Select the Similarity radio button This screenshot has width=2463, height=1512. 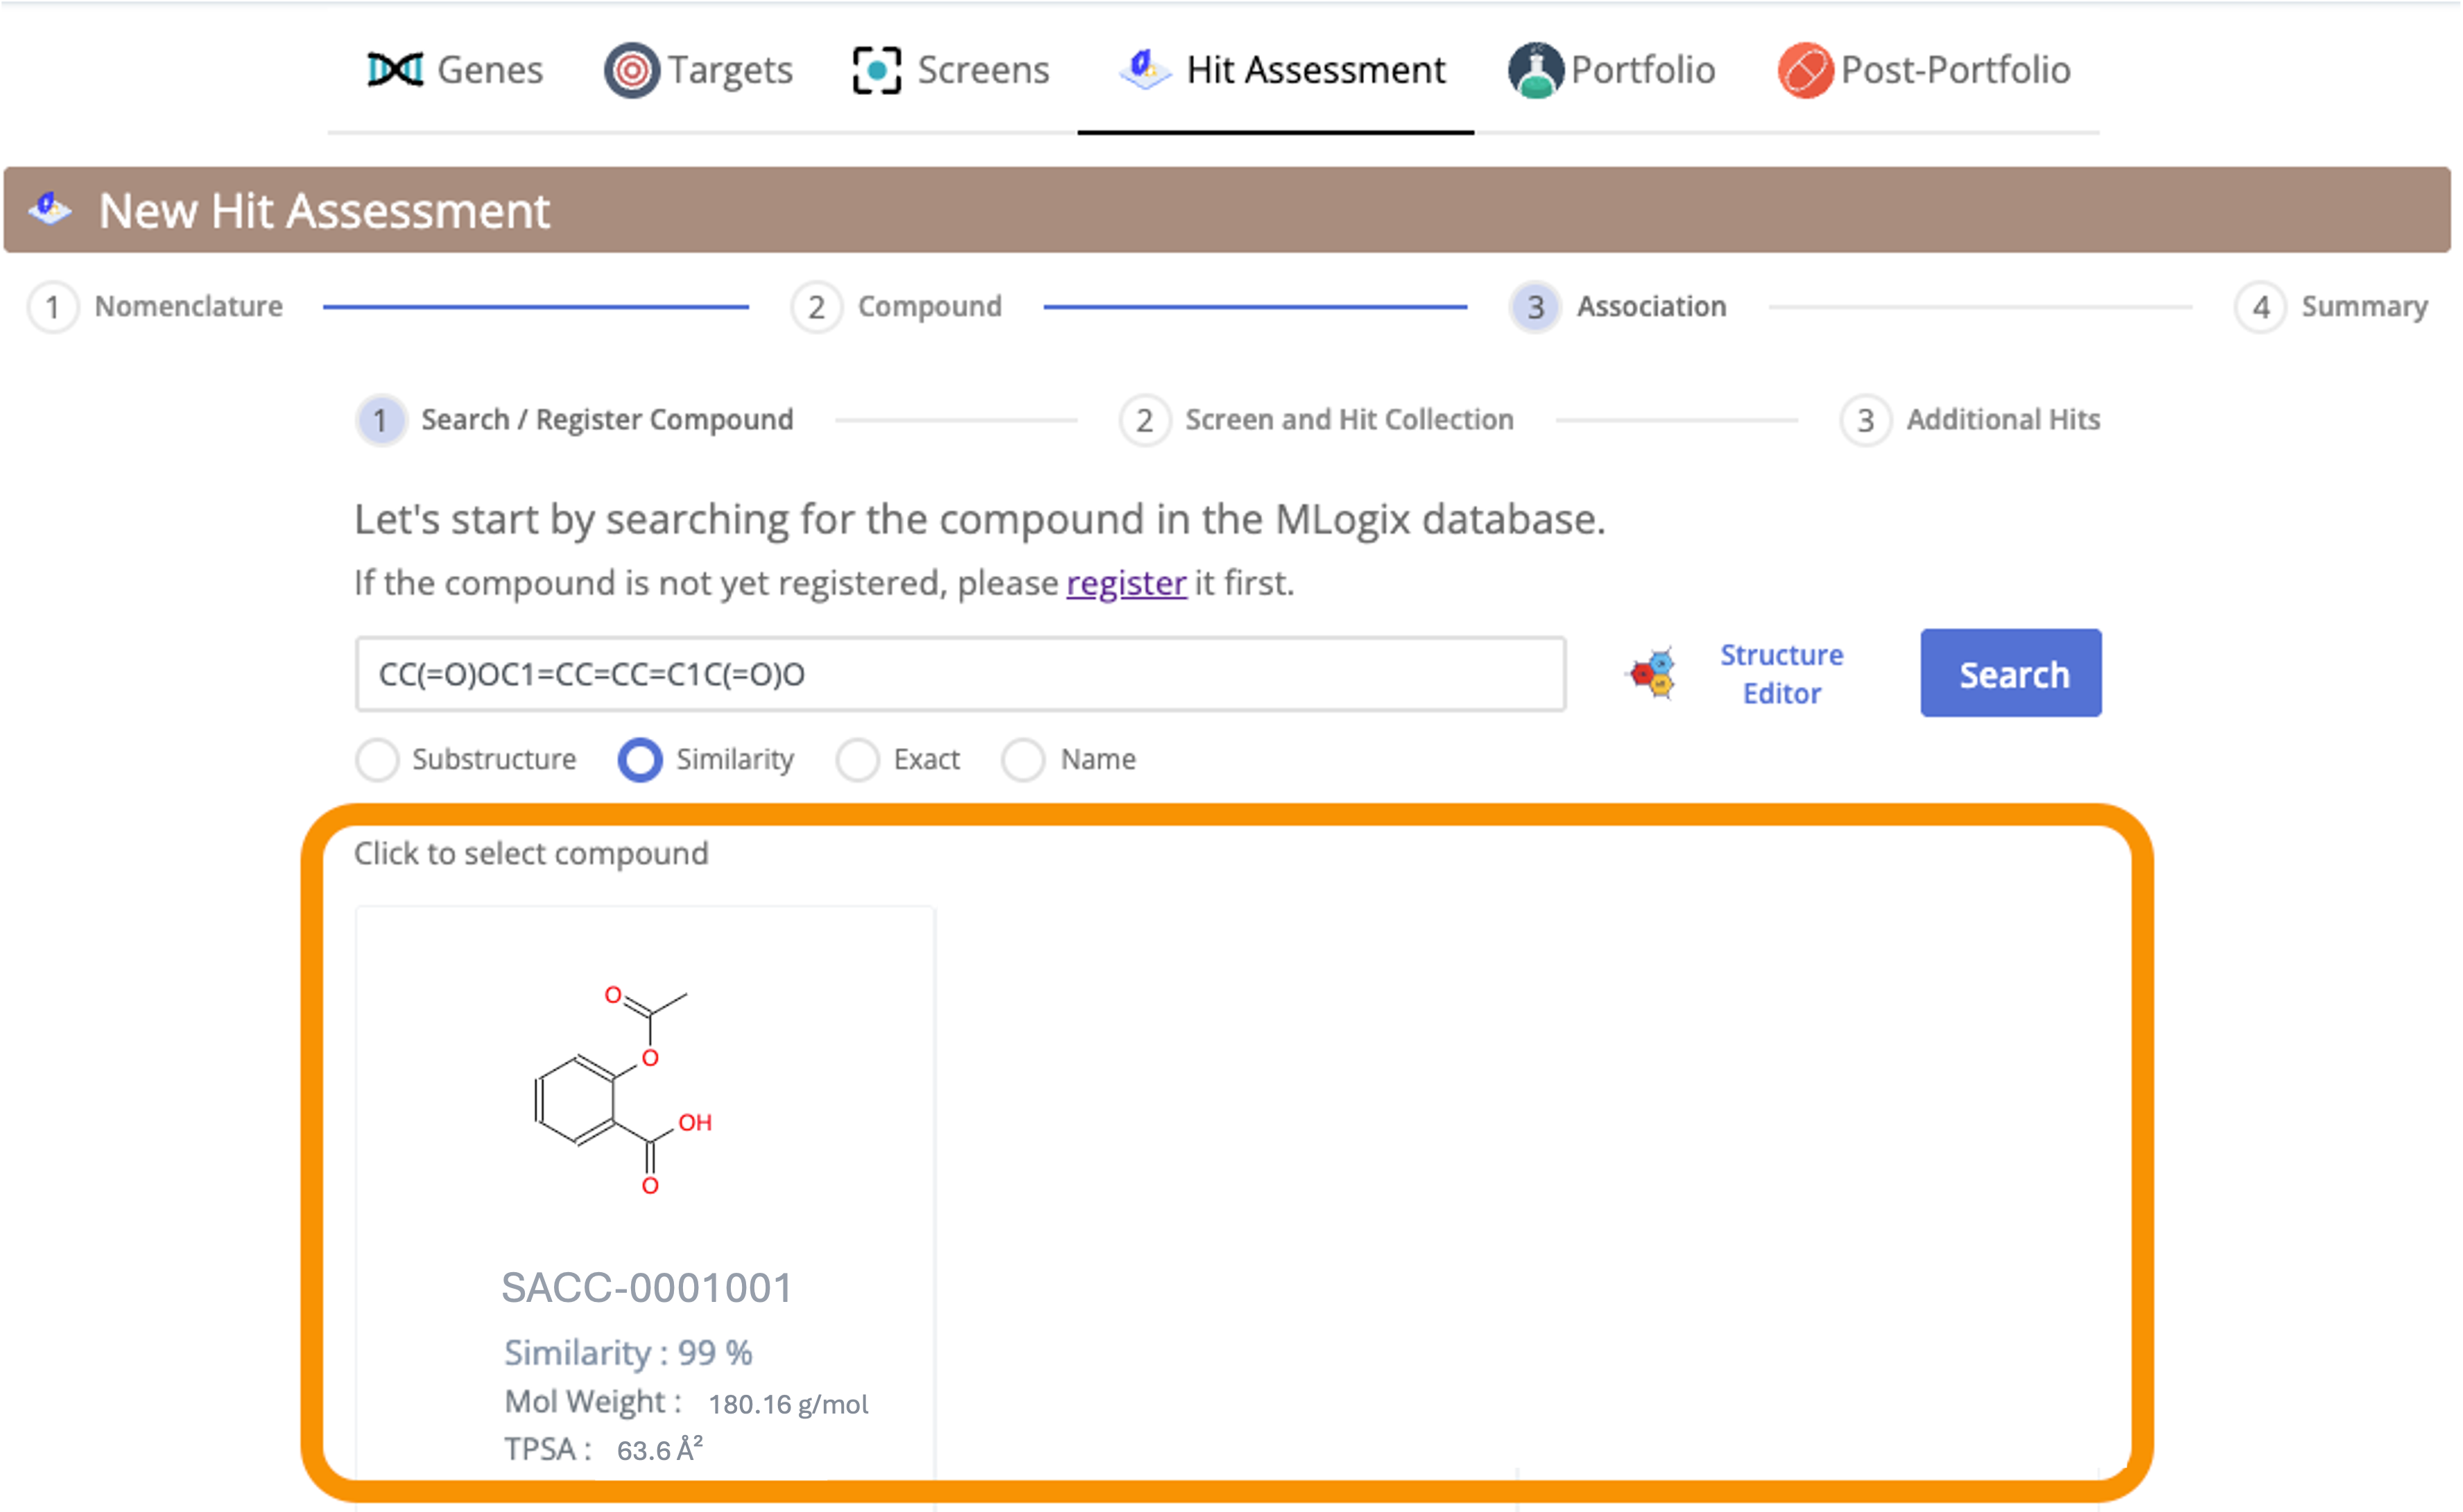[x=640, y=760]
